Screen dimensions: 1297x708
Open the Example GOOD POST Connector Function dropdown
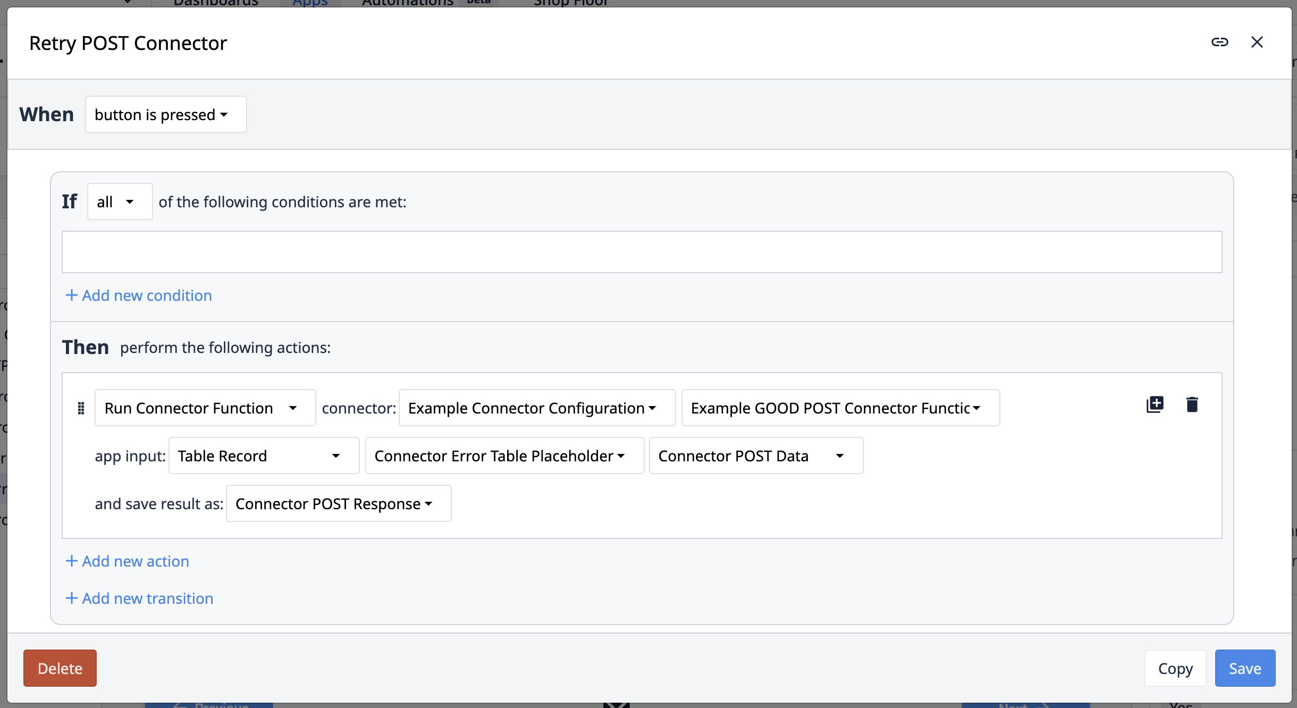coord(840,408)
